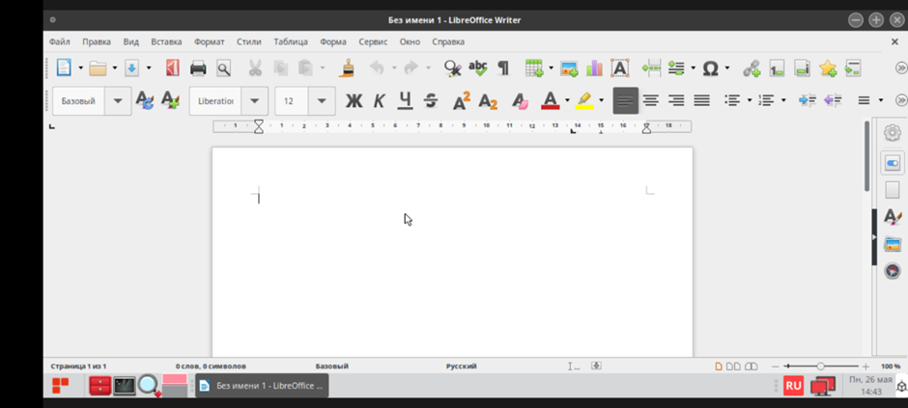Open the Вставка menu

166,41
